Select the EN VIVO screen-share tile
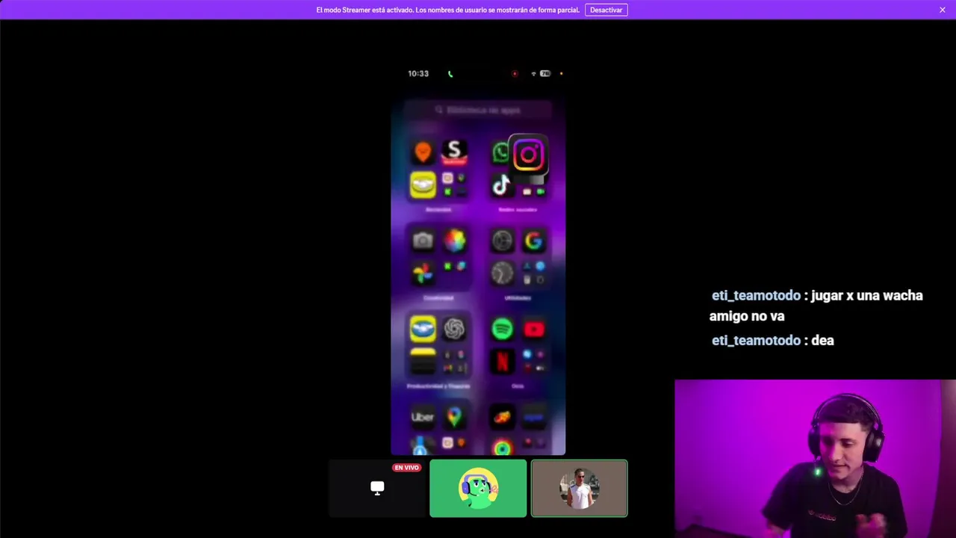Image resolution: width=956 pixels, height=538 pixels. (x=377, y=488)
